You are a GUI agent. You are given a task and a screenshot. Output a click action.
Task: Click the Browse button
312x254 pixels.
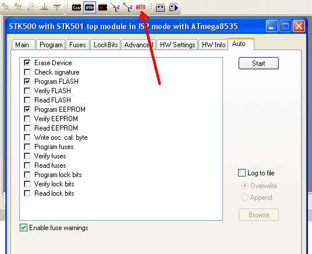click(x=258, y=215)
